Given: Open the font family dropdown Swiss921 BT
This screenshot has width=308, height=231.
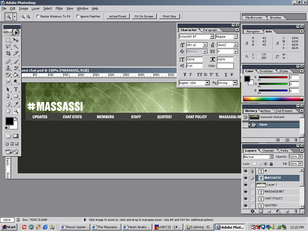Looking at the screenshot, I should (x=212, y=36).
